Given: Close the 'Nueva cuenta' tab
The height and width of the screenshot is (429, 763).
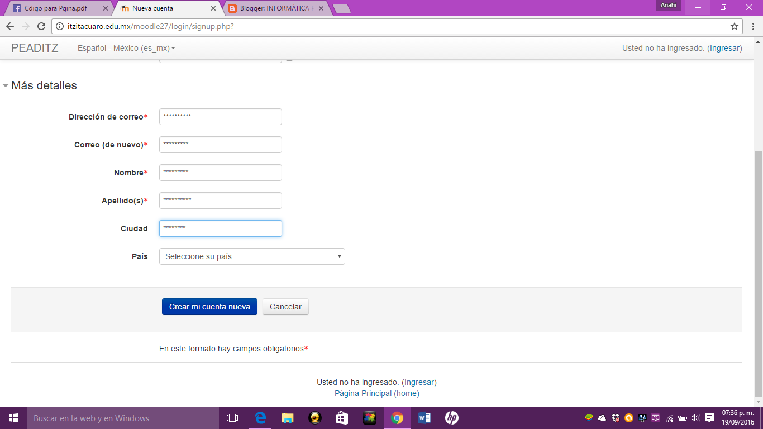Looking at the screenshot, I should [x=213, y=8].
